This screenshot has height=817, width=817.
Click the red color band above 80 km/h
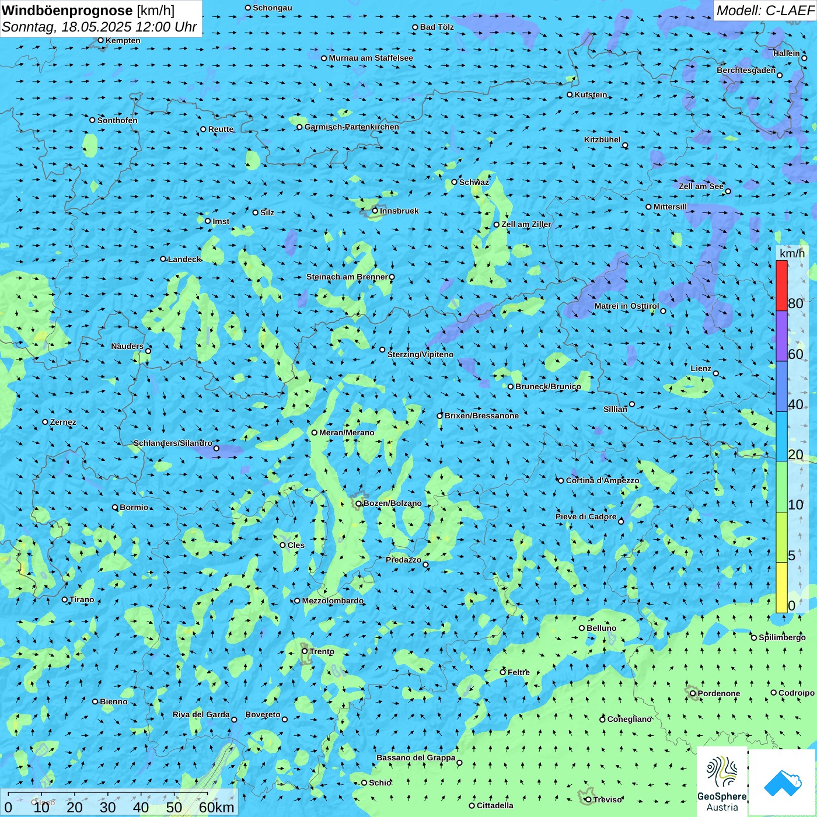click(x=781, y=285)
